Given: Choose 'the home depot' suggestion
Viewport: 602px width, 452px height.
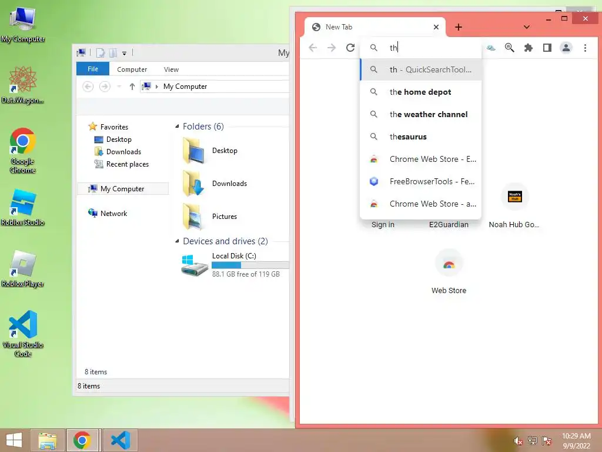Looking at the screenshot, I should [x=421, y=92].
